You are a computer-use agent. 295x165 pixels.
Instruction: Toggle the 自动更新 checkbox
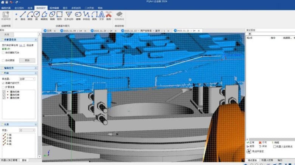[3, 60]
